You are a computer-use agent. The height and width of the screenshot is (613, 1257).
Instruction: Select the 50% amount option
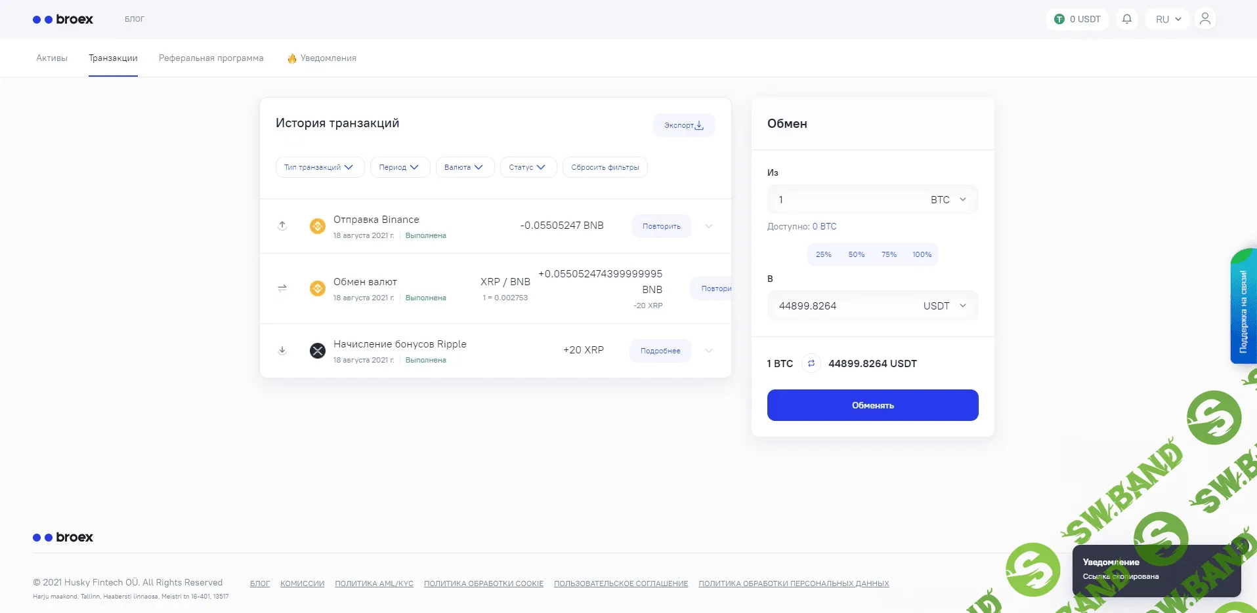856,254
